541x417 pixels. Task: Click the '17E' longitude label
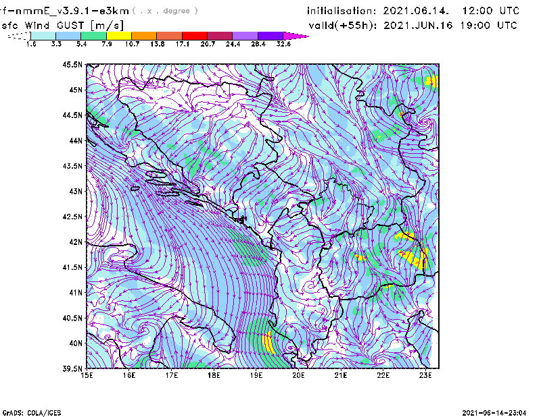pyautogui.click(x=172, y=375)
